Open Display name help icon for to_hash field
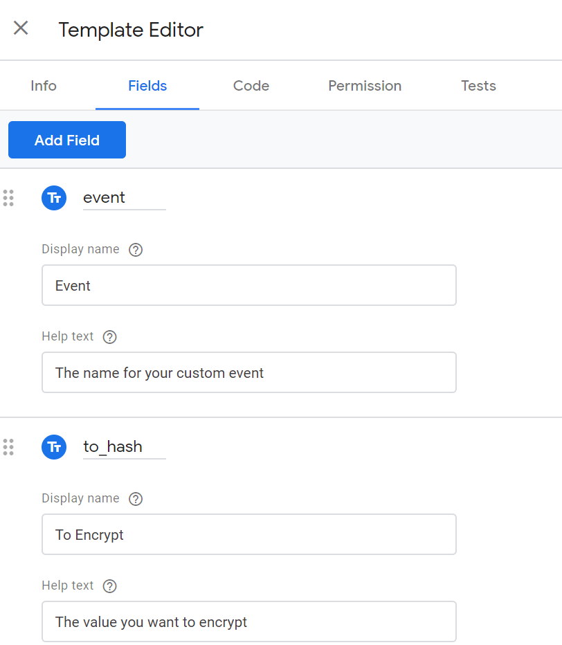 point(136,499)
